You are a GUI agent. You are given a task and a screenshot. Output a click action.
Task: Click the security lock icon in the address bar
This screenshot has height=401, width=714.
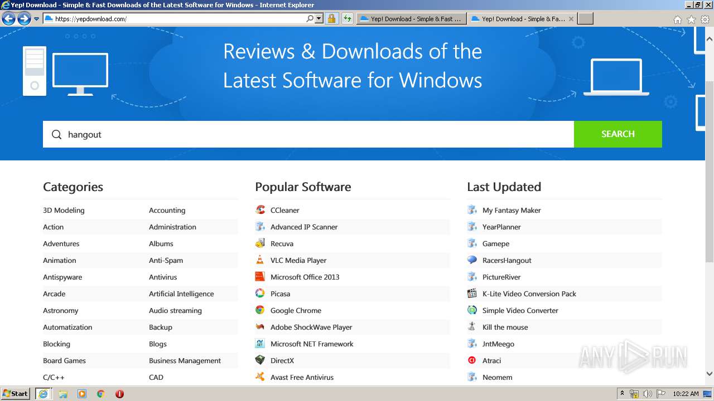coord(331,18)
